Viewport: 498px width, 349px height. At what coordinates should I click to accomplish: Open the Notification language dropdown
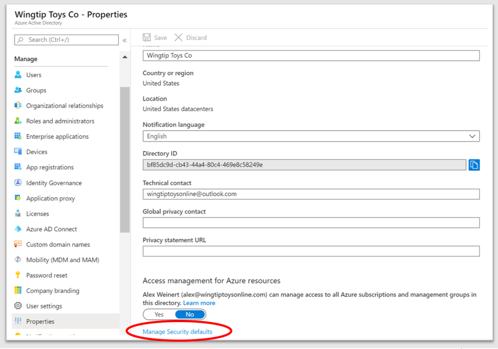pyautogui.click(x=311, y=136)
